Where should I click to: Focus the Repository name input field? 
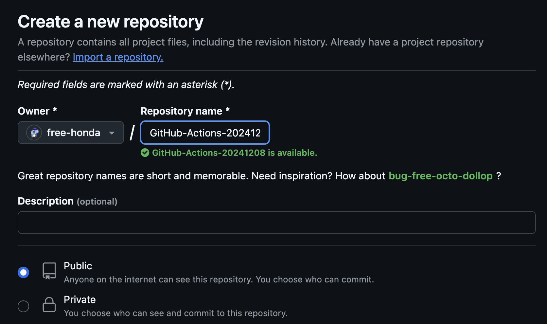[x=204, y=133]
